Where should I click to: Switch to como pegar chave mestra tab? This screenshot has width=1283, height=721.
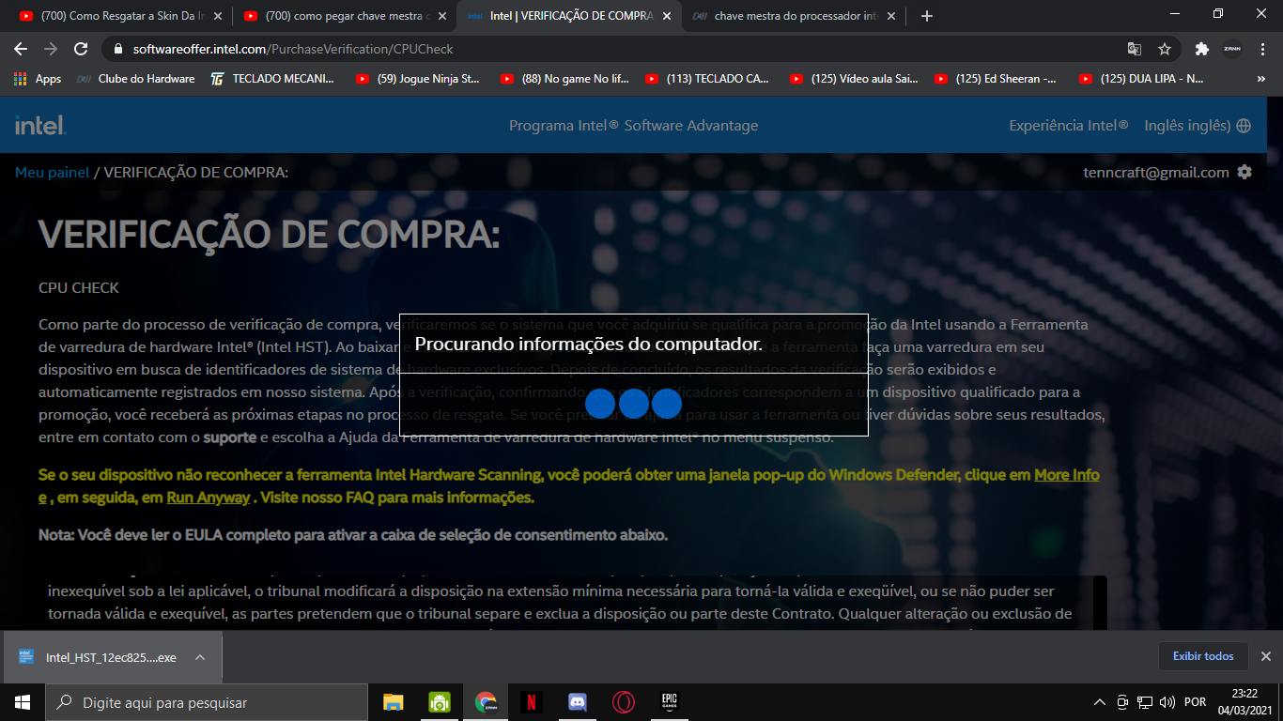(x=343, y=16)
